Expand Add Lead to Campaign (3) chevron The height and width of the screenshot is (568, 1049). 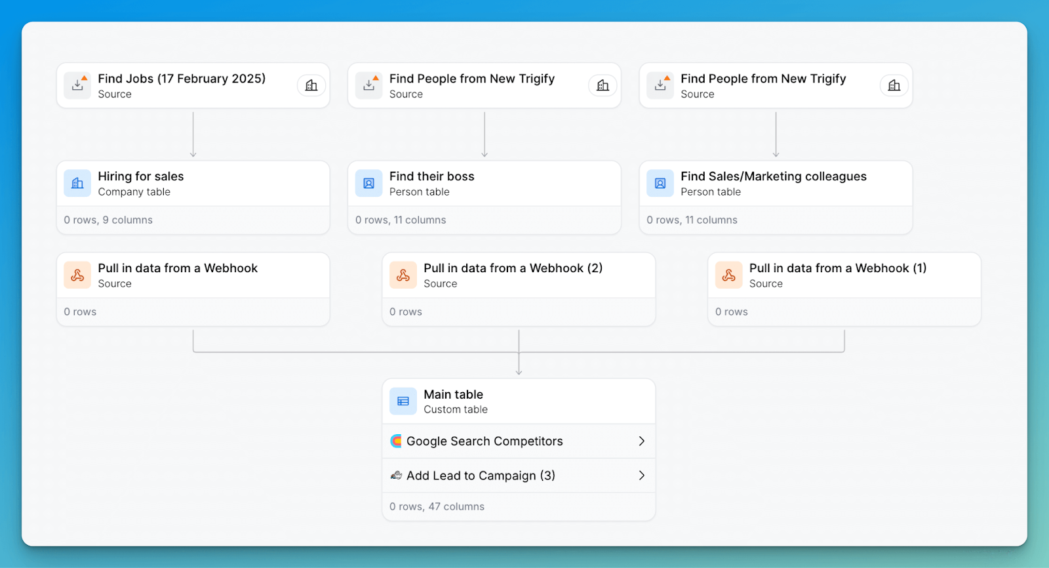(x=642, y=476)
